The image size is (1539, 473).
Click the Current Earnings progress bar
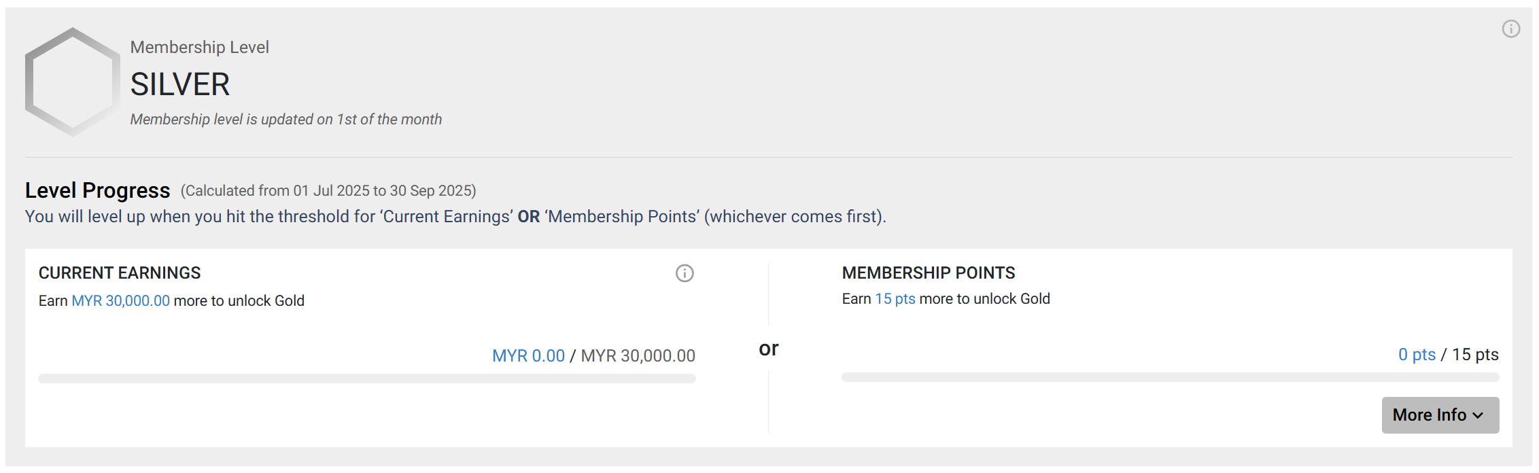(x=367, y=379)
